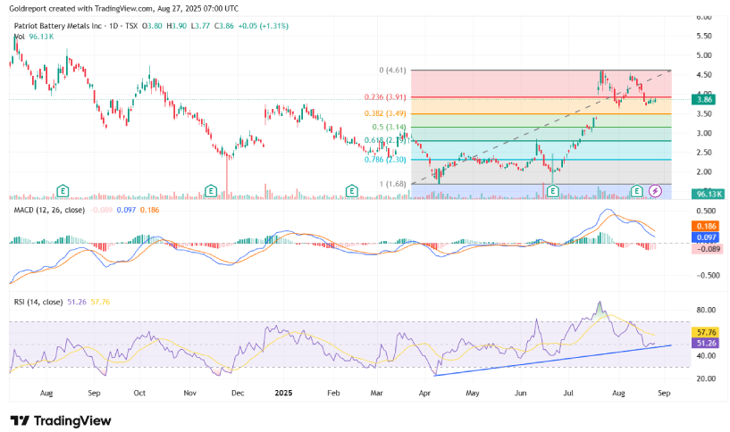Click the 0.786 (2.30) Fibonacci level label
The image size is (730, 432).
click(x=386, y=159)
